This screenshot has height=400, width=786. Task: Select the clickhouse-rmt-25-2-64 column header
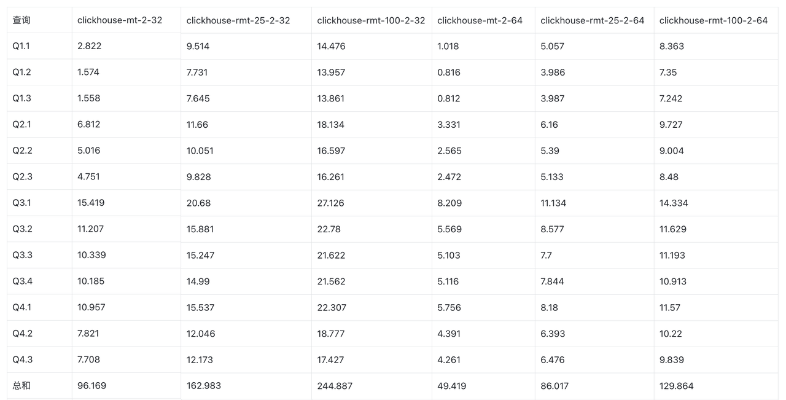[592, 20]
